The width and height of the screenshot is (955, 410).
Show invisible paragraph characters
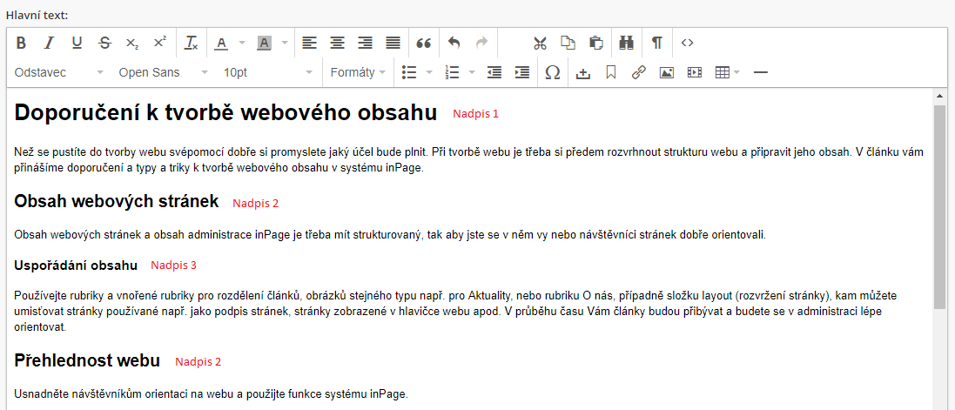pyautogui.click(x=656, y=43)
